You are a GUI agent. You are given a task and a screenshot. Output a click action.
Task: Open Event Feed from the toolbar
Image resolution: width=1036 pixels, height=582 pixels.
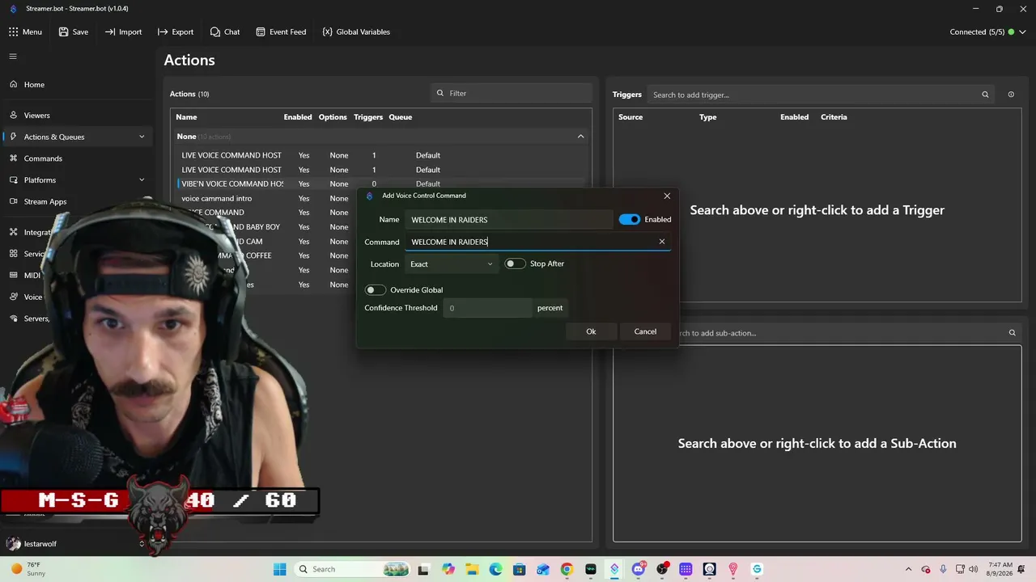click(x=281, y=32)
